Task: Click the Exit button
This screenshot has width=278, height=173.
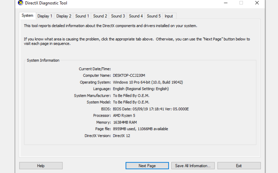Action: tap(239, 166)
